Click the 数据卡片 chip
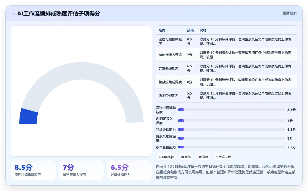This screenshot has width=308, height=191. 223,157
